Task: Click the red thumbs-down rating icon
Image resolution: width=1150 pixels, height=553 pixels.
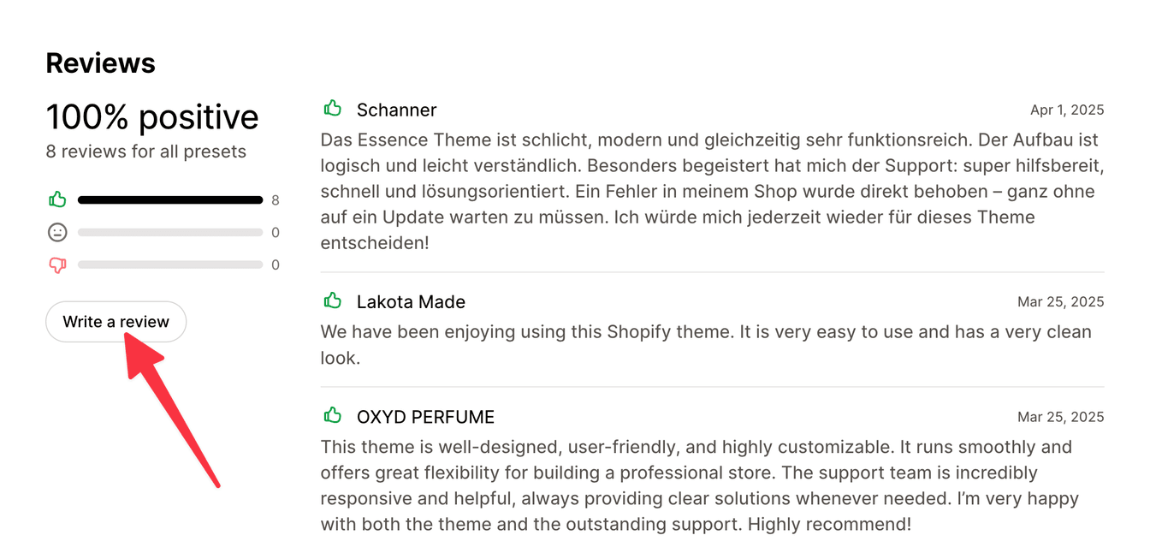Action: click(x=56, y=265)
